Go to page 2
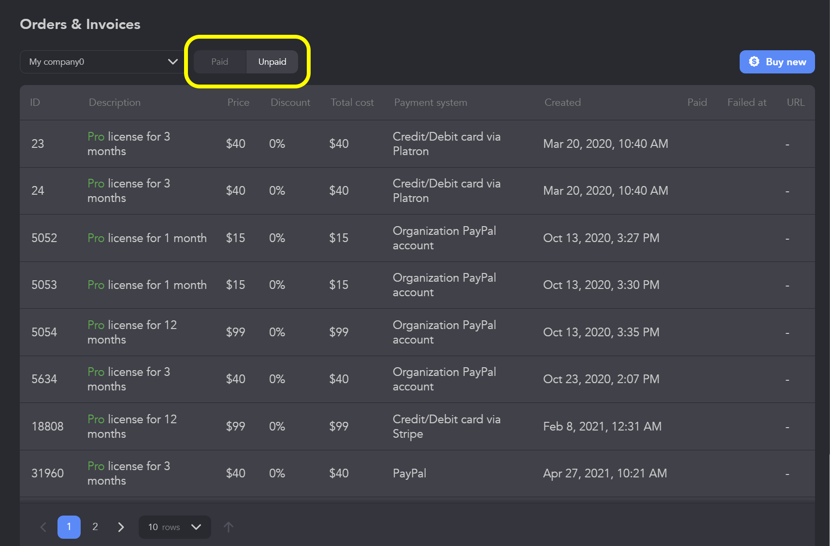The height and width of the screenshot is (546, 830). pos(95,527)
